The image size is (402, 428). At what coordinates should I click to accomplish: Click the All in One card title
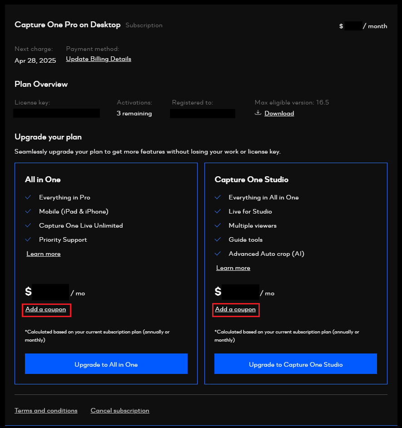pyautogui.click(x=43, y=179)
